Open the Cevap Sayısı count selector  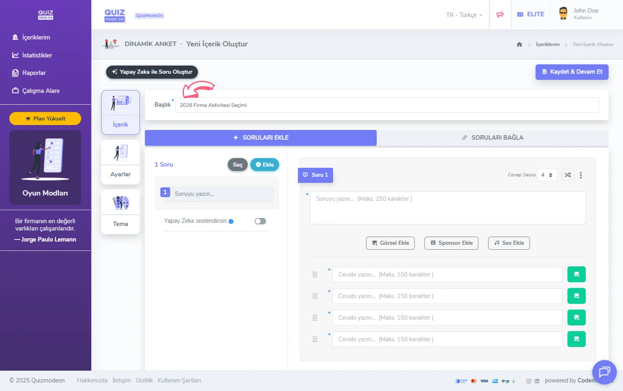click(x=547, y=175)
